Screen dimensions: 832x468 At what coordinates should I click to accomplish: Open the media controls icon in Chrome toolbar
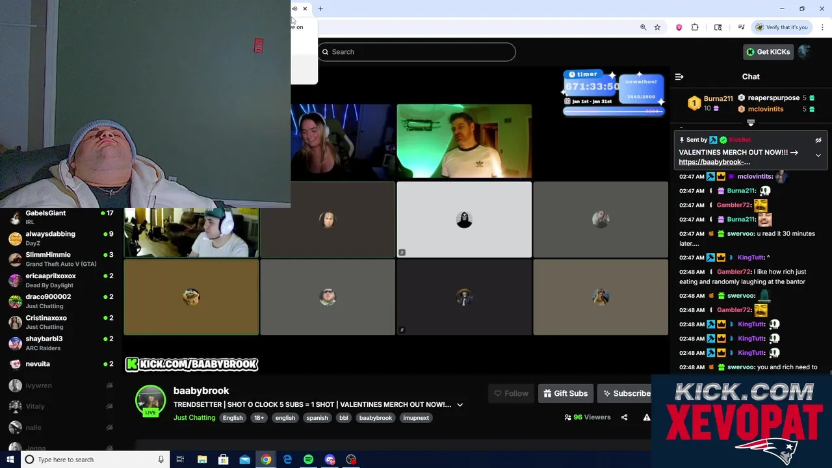pyautogui.click(x=741, y=27)
